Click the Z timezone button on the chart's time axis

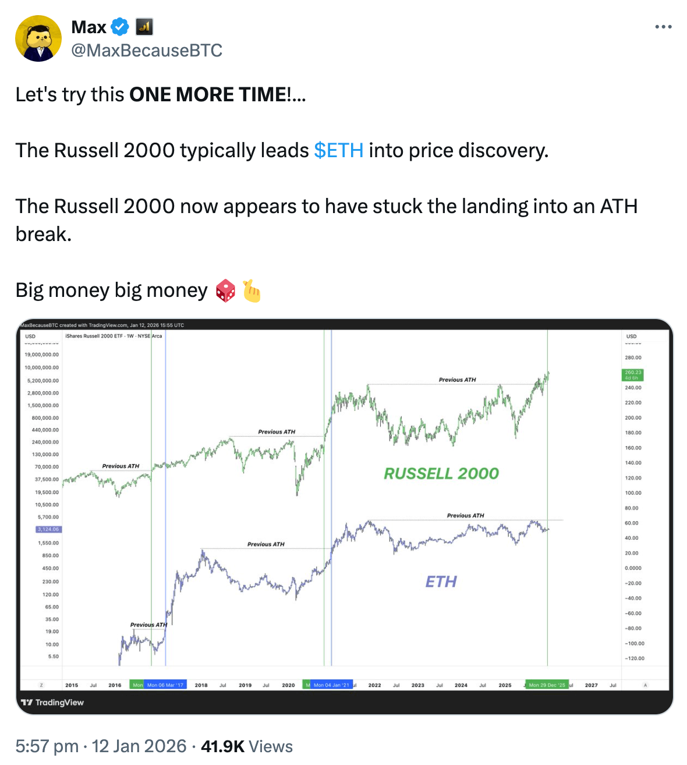(x=41, y=685)
